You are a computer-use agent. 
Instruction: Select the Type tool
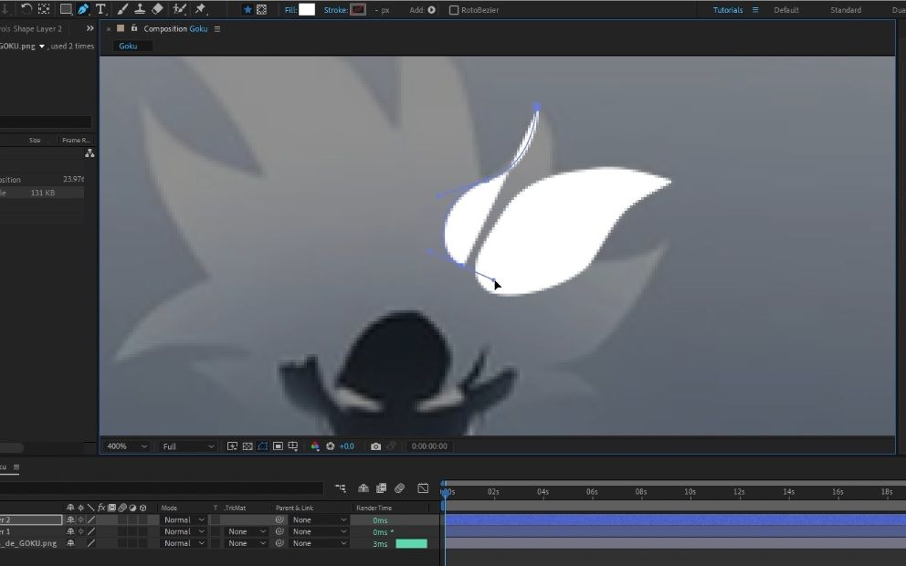[x=100, y=8]
